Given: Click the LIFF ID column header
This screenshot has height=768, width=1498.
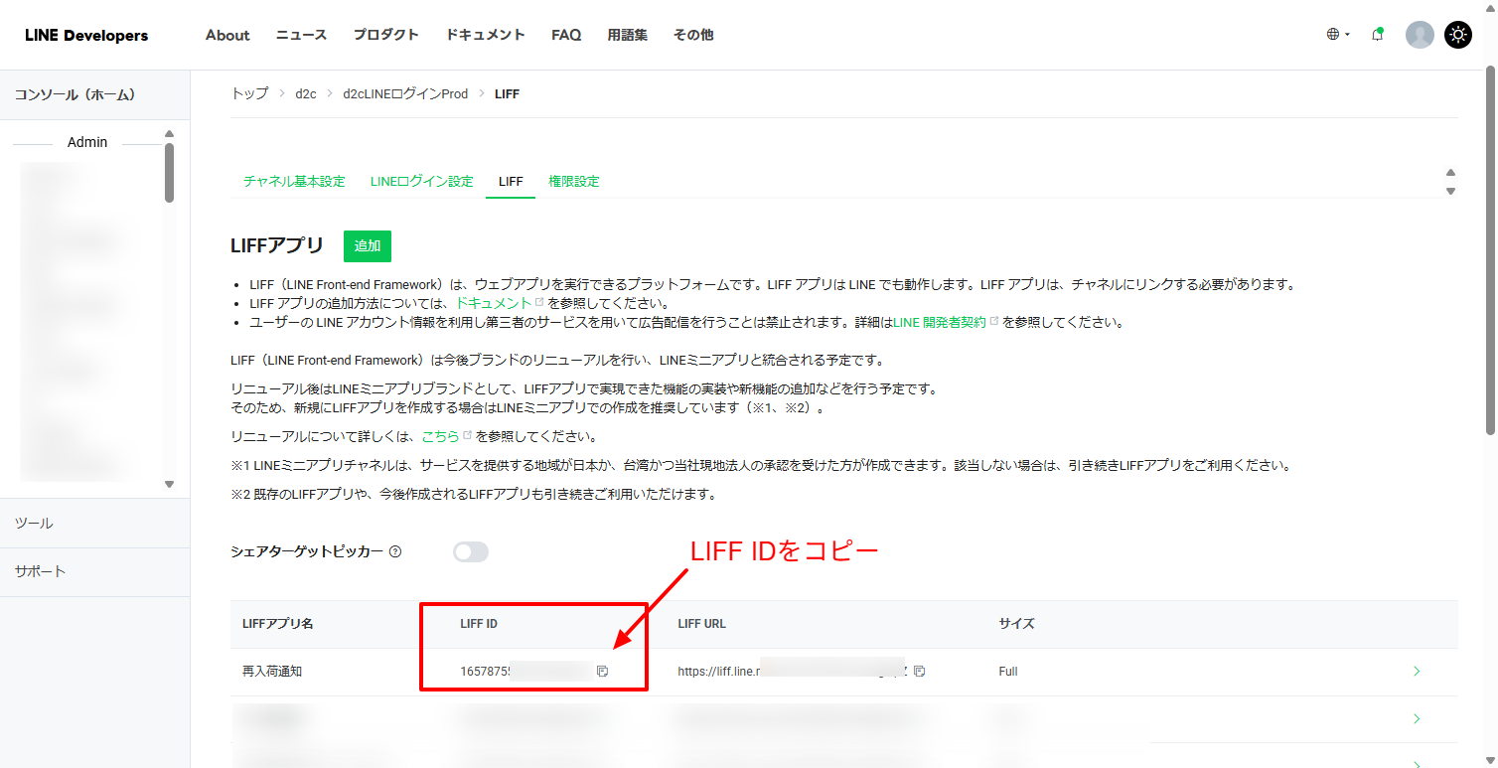Looking at the screenshot, I should [479, 624].
